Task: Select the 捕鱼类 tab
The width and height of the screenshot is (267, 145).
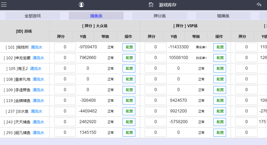Action: point(96,16)
